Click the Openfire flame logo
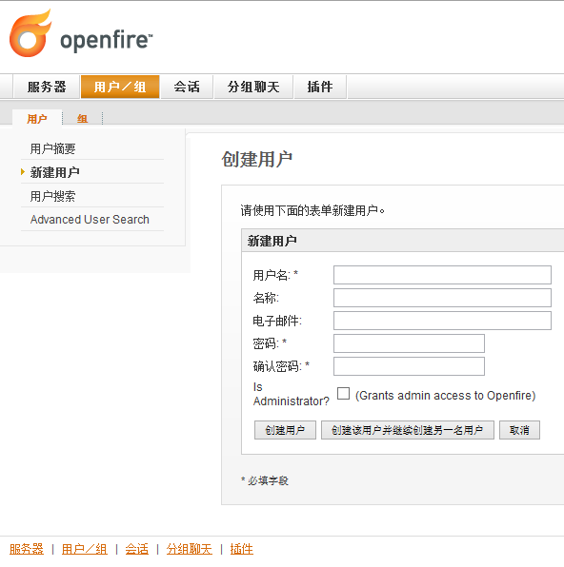This screenshot has height=567, width=564. pos(30,33)
